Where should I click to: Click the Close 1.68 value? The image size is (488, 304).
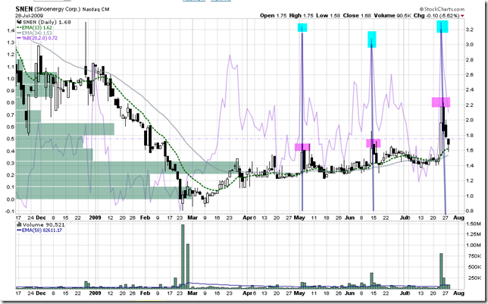coord(357,15)
